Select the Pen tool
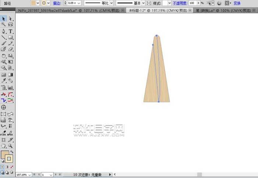This screenshot has height=178, width=258. [x=3, y=31]
